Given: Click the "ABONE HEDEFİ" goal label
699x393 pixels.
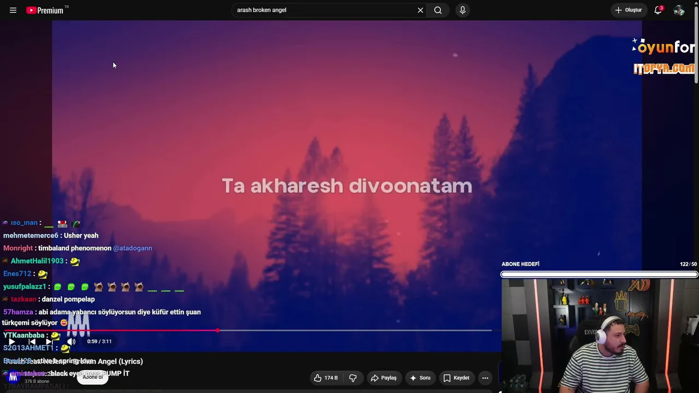Looking at the screenshot, I should tap(520, 264).
